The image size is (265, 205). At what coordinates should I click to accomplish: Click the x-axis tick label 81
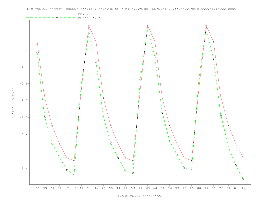(x=236, y=188)
